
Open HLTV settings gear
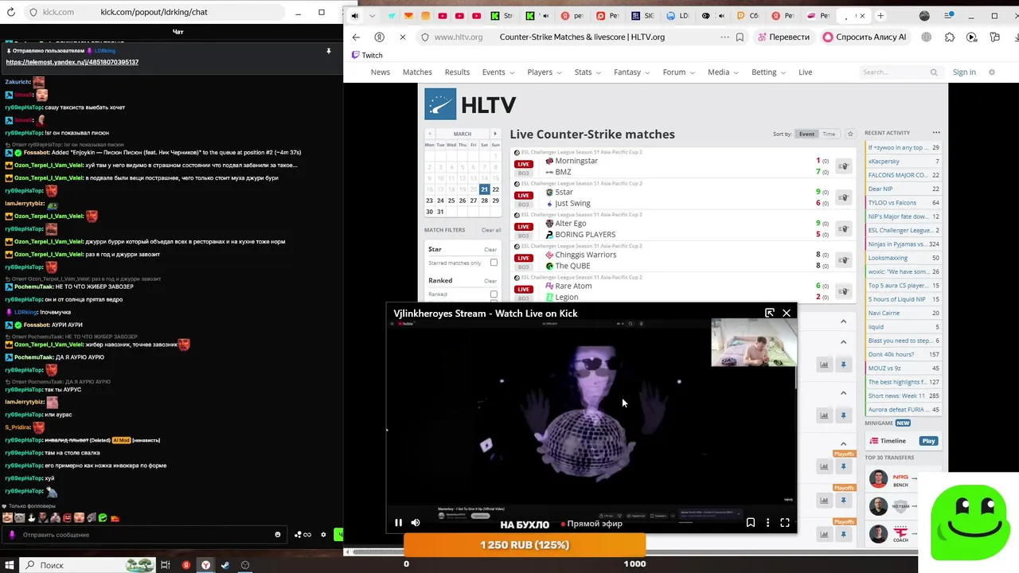click(x=991, y=72)
